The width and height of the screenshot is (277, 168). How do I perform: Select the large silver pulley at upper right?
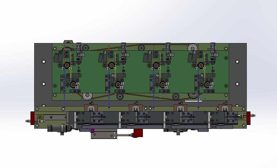coord(192,48)
